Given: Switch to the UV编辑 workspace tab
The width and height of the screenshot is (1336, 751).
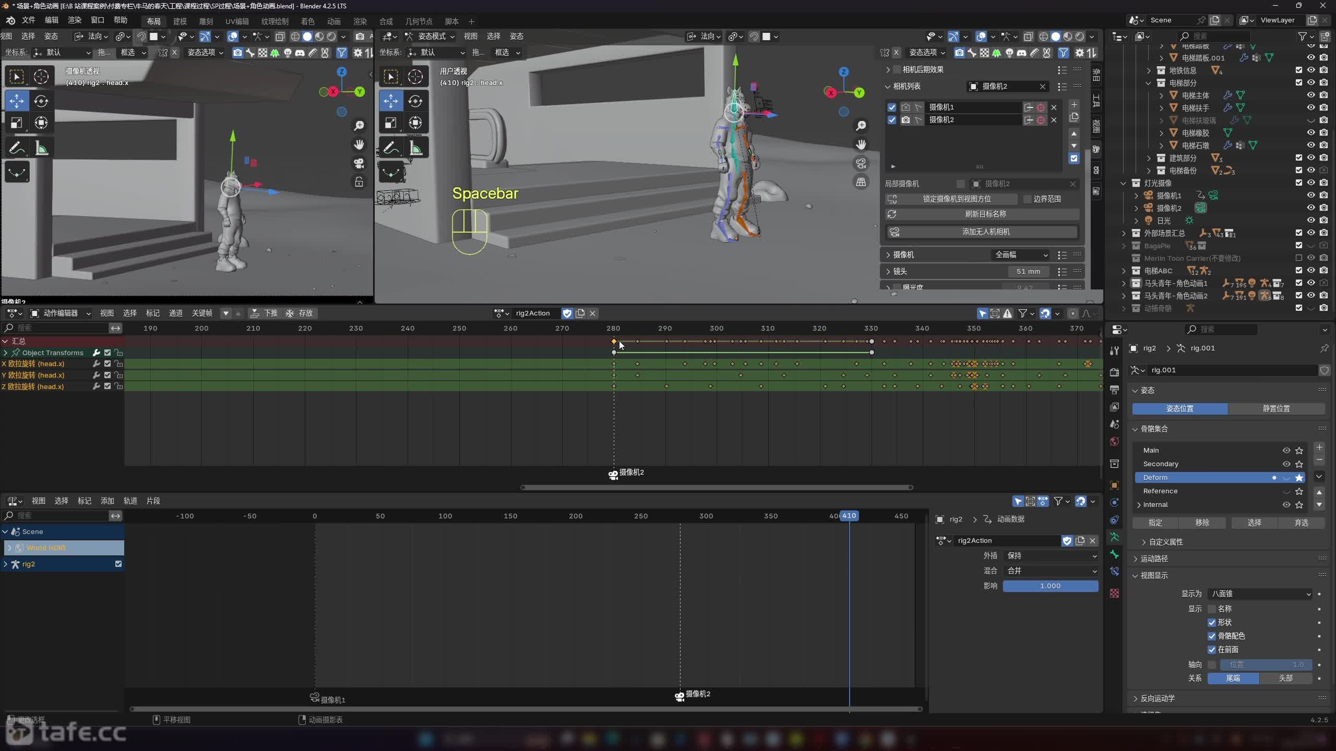Looking at the screenshot, I should tap(237, 21).
